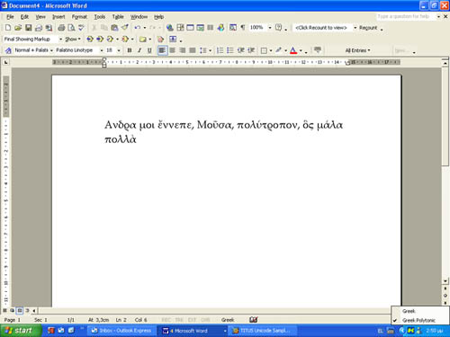Open the Reviewing Pane

173,39
